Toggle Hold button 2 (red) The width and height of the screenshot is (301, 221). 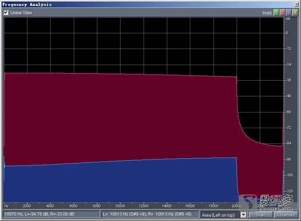pos(282,13)
